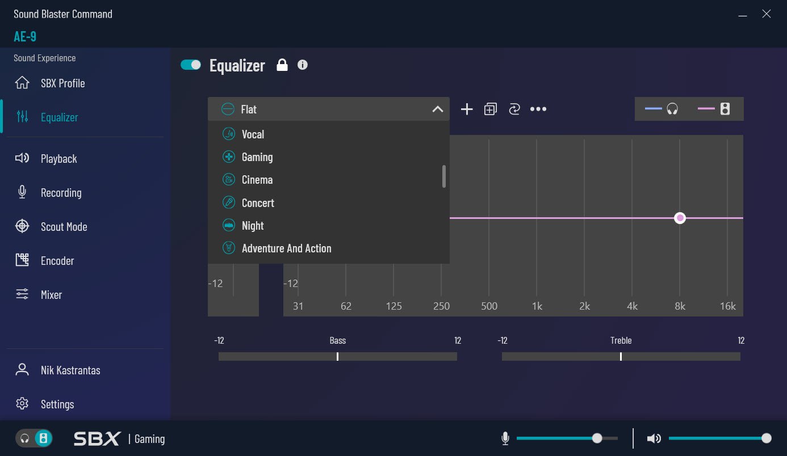Click the Playback speaker icon
Image resolution: width=787 pixels, height=456 pixels.
pos(22,158)
